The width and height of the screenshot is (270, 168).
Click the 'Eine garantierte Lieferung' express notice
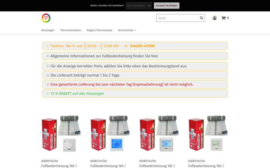(135, 84)
